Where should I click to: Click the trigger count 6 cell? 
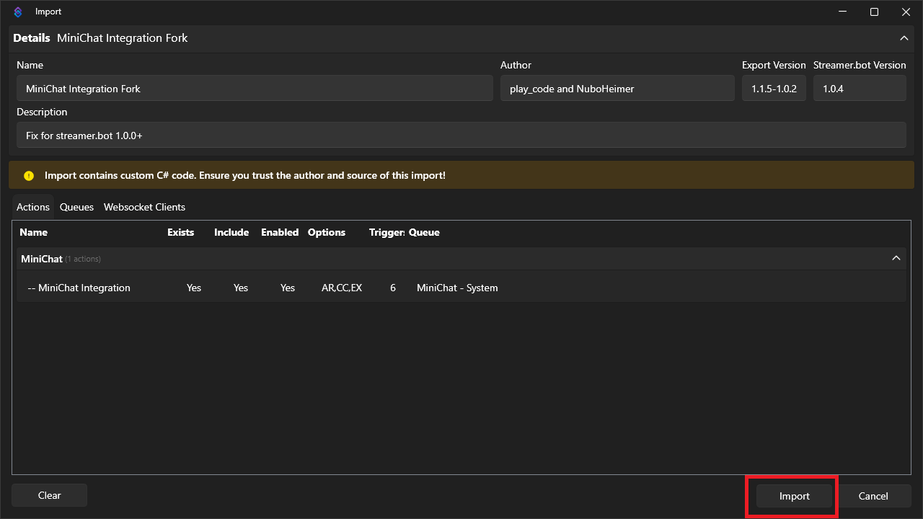[393, 288]
